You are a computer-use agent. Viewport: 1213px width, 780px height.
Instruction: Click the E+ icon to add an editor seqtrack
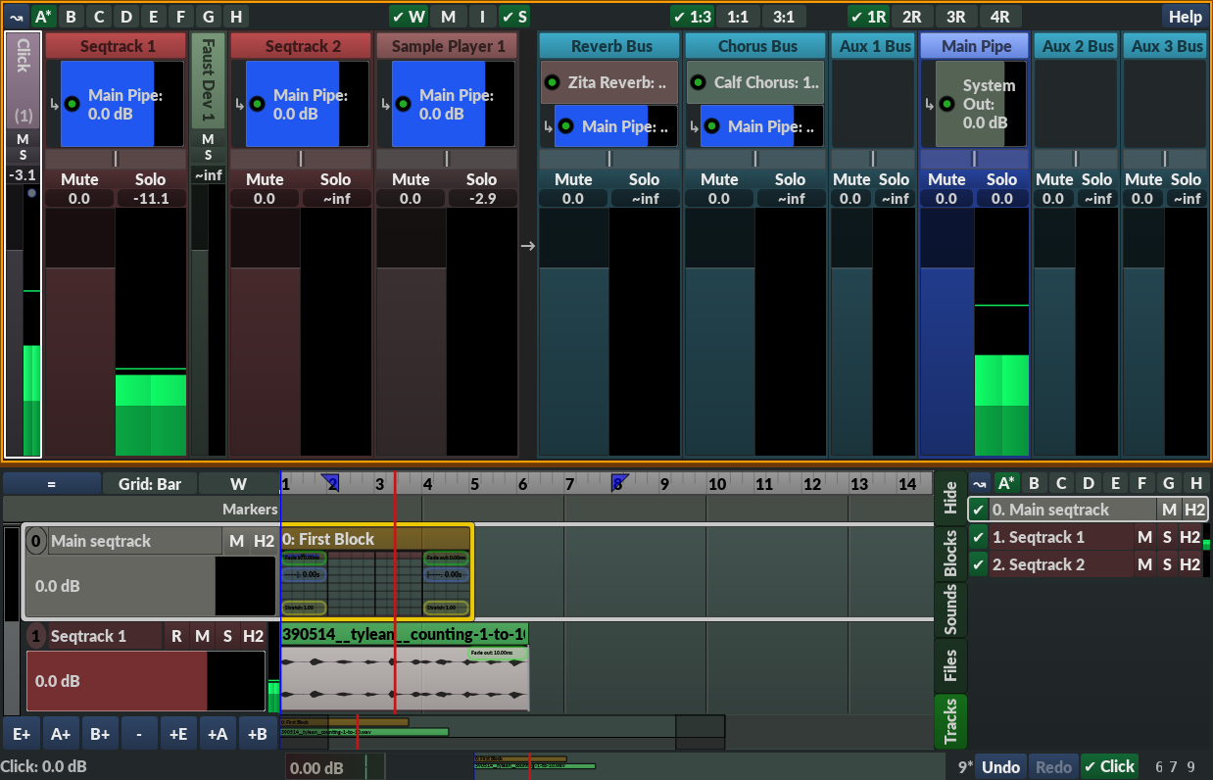(21, 732)
